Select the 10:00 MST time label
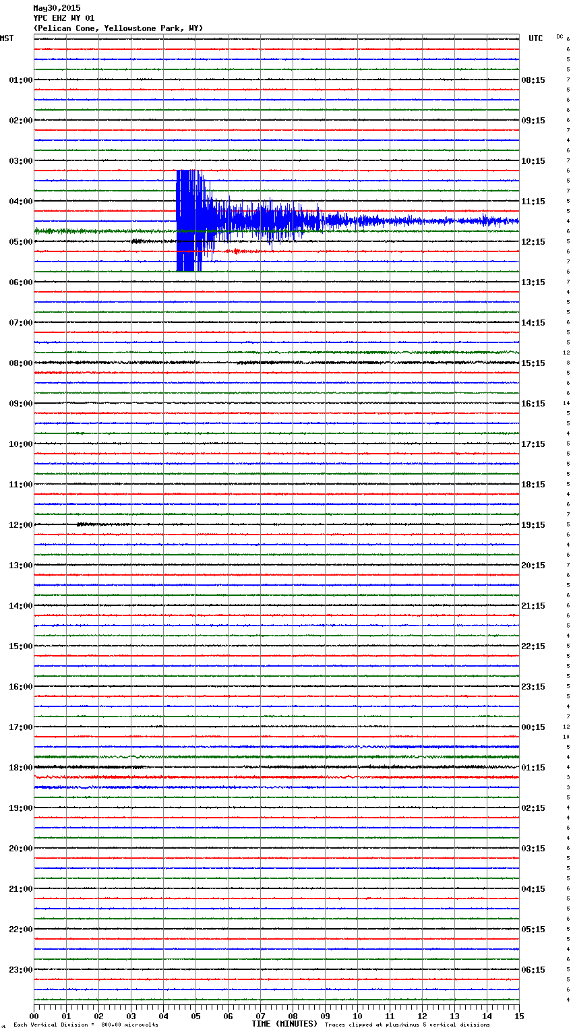 pyautogui.click(x=21, y=444)
